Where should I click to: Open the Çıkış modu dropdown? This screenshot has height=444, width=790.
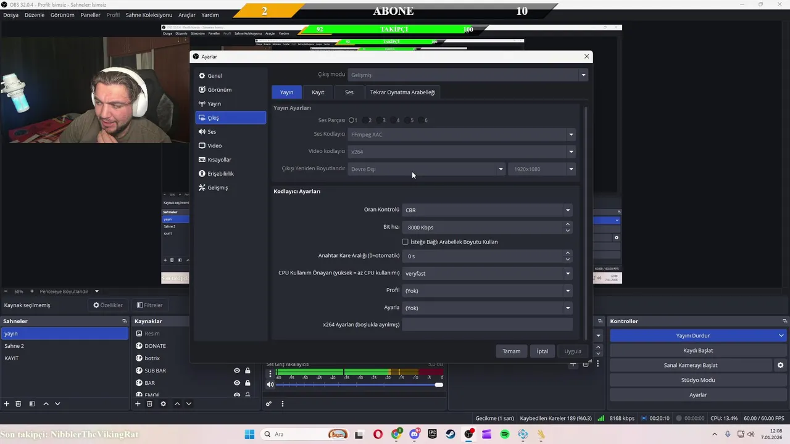coord(467,75)
